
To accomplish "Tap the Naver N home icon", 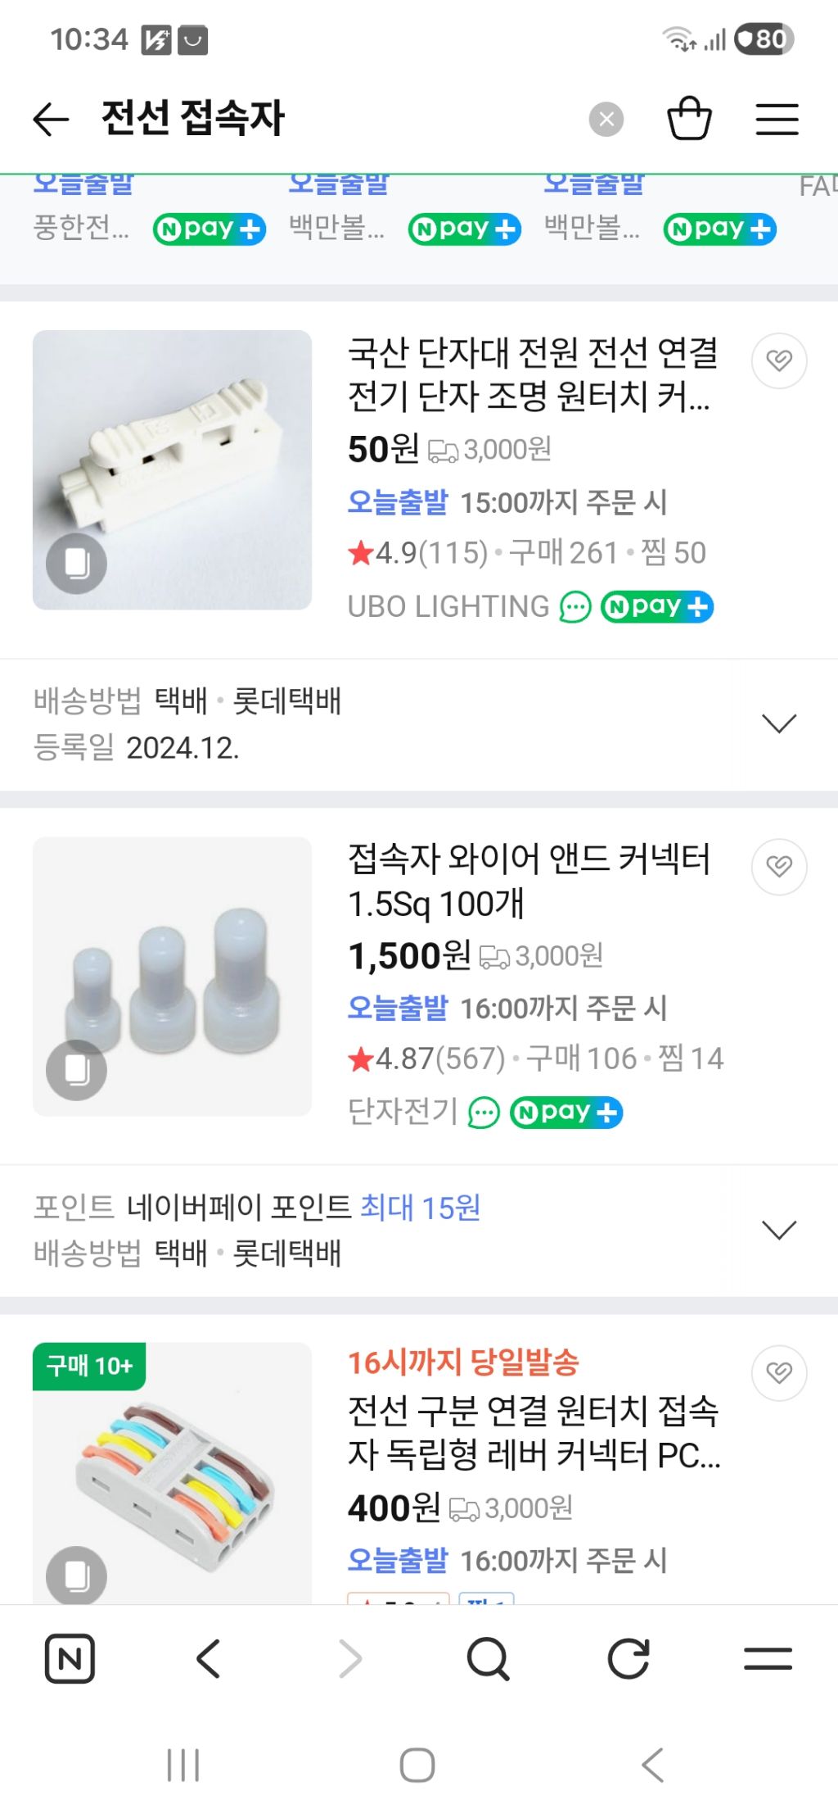I will [70, 1659].
